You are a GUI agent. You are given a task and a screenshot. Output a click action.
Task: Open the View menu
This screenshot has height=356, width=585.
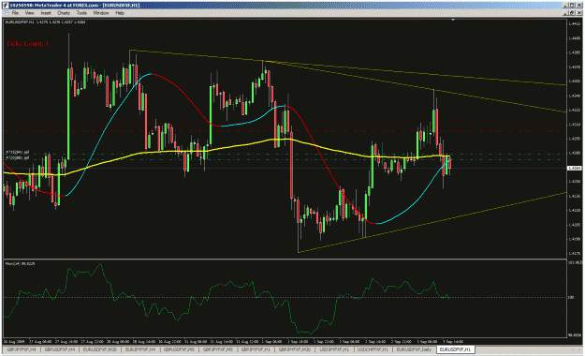(29, 13)
